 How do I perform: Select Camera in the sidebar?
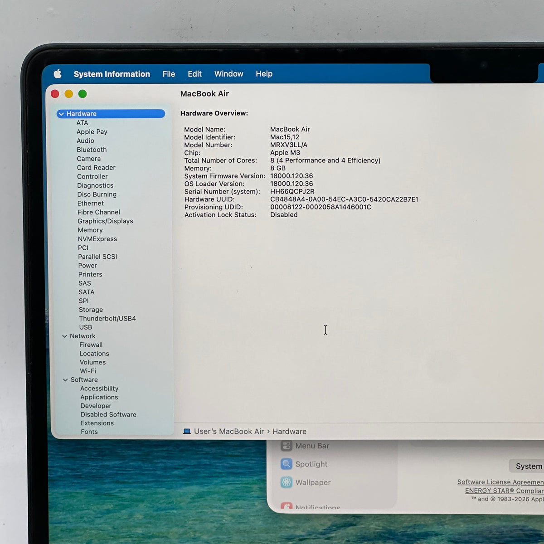[89, 159]
